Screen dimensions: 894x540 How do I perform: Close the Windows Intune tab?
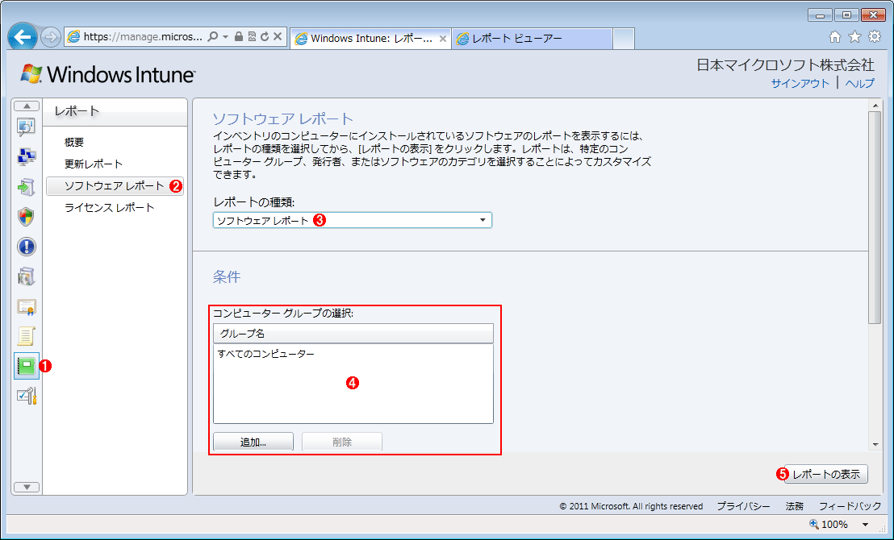(x=442, y=39)
